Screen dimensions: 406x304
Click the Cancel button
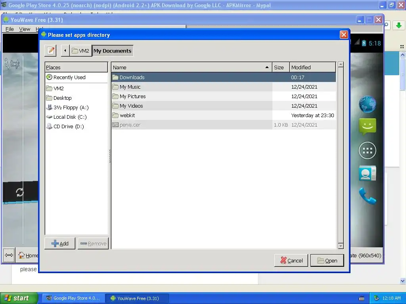[291, 260]
